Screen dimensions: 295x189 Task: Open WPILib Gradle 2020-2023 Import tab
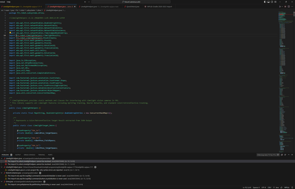(x=159, y=6)
